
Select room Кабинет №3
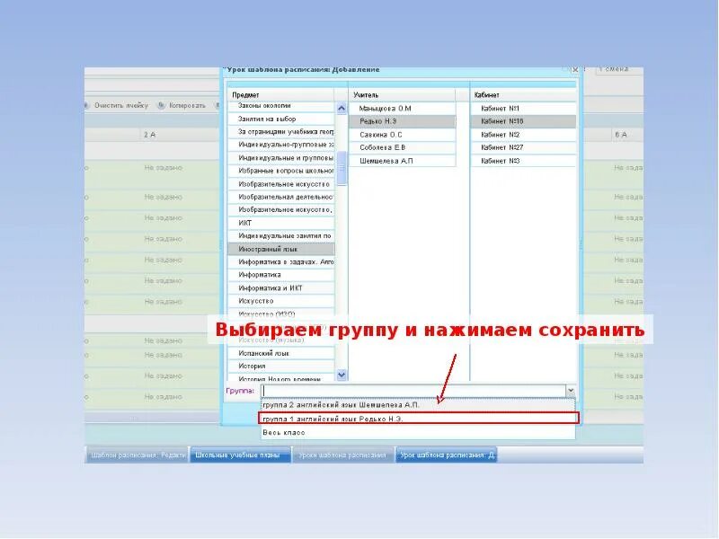[524, 161]
